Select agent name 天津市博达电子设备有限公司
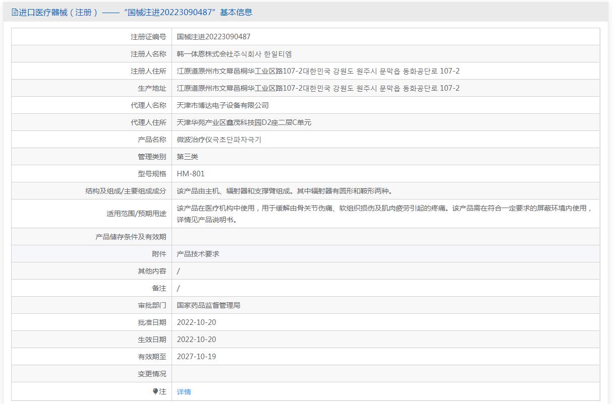This screenshot has height=404, width=616. point(222,105)
